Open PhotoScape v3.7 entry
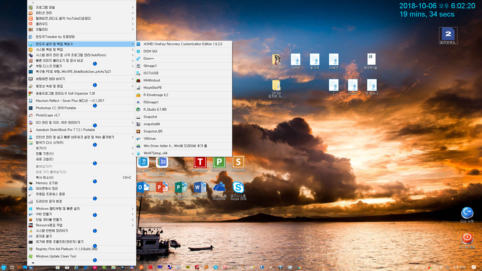This screenshot has height=271, width=482. tap(82, 115)
